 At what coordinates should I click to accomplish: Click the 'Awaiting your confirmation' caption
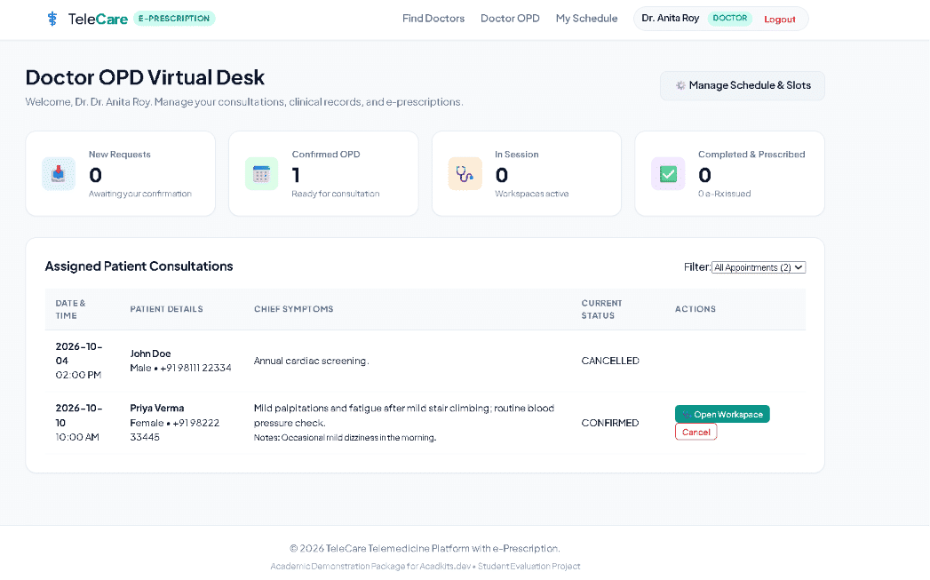[x=140, y=194]
